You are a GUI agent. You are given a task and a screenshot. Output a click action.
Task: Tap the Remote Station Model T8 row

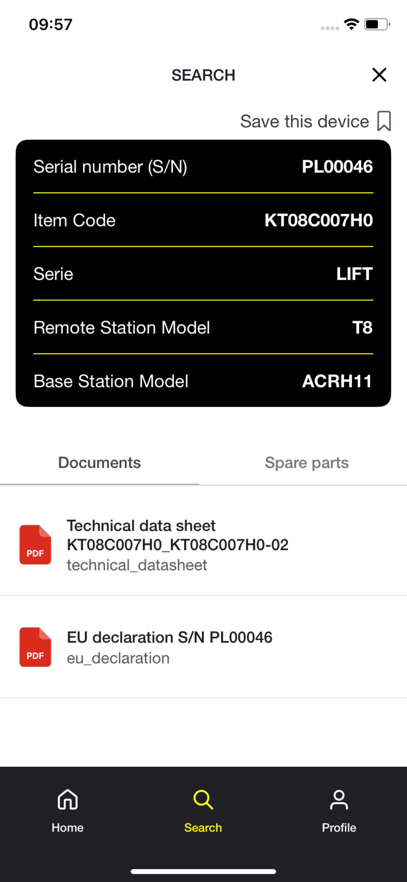click(x=203, y=327)
